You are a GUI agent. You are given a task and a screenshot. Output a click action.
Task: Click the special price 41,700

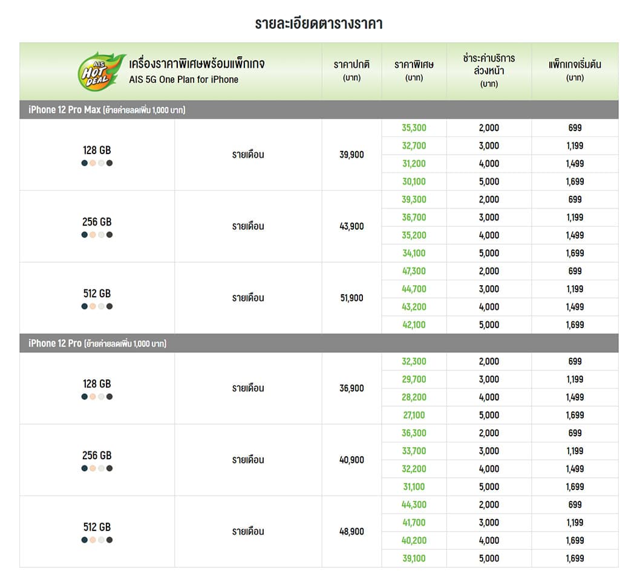pos(414,523)
